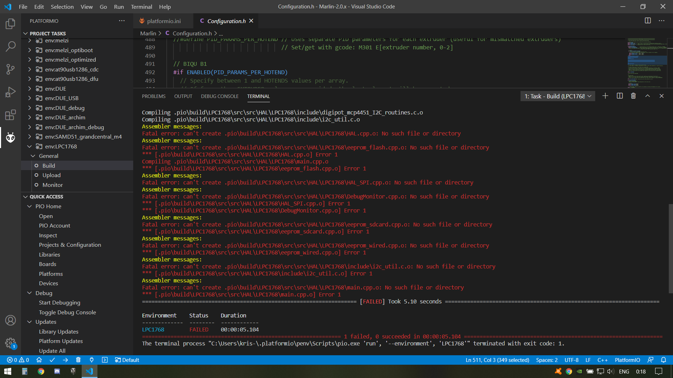This screenshot has width=673, height=378.
Task: Expand the env:DUE_archim_debug environment
Action: pos(30,127)
